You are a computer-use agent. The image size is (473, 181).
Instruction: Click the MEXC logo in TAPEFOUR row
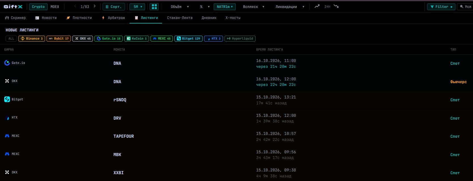[x=7, y=136]
